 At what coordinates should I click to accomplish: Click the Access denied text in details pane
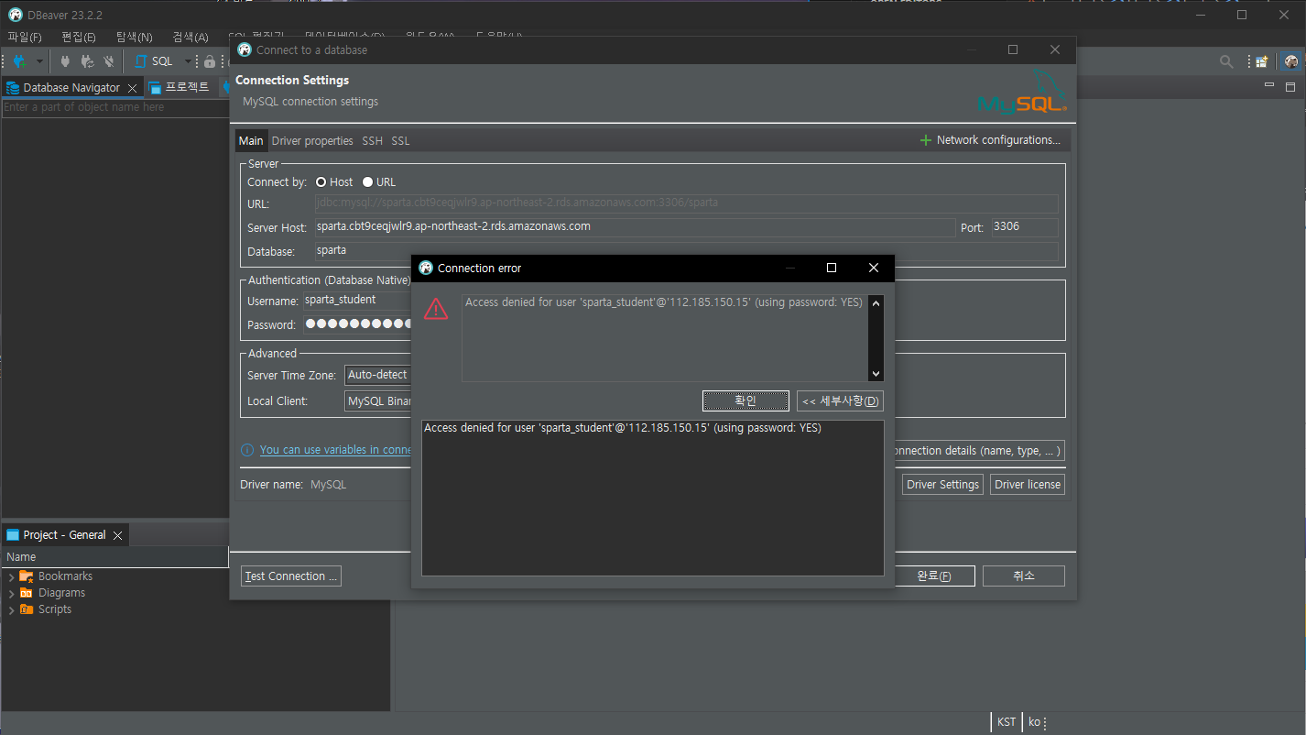(623, 428)
